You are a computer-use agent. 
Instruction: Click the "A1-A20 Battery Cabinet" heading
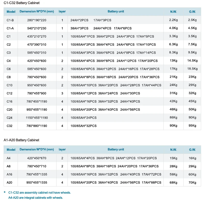(x=22, y=140)
